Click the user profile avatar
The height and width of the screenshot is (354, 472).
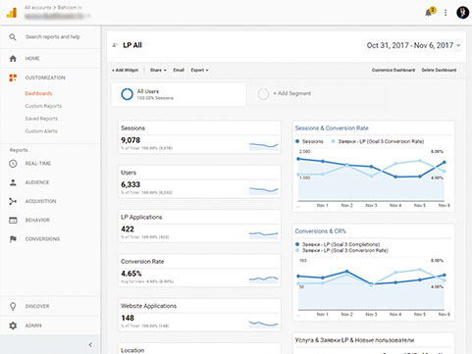click(x=462, y=13)
